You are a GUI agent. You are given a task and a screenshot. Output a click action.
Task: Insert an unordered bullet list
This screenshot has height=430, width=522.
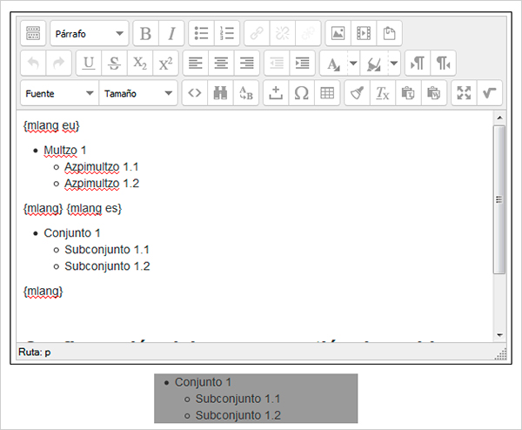(x=201, y=34)
